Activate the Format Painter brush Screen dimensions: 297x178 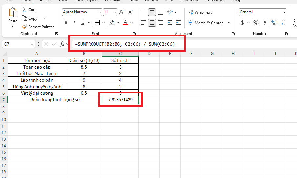[38, 27]
